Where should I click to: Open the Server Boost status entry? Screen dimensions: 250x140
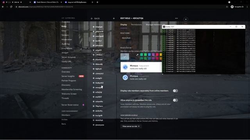[x=70, y=105]
